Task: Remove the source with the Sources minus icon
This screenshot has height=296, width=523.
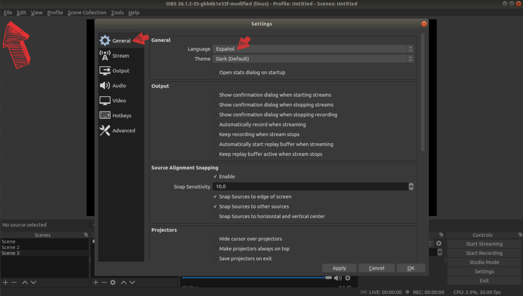Action: 104,282
